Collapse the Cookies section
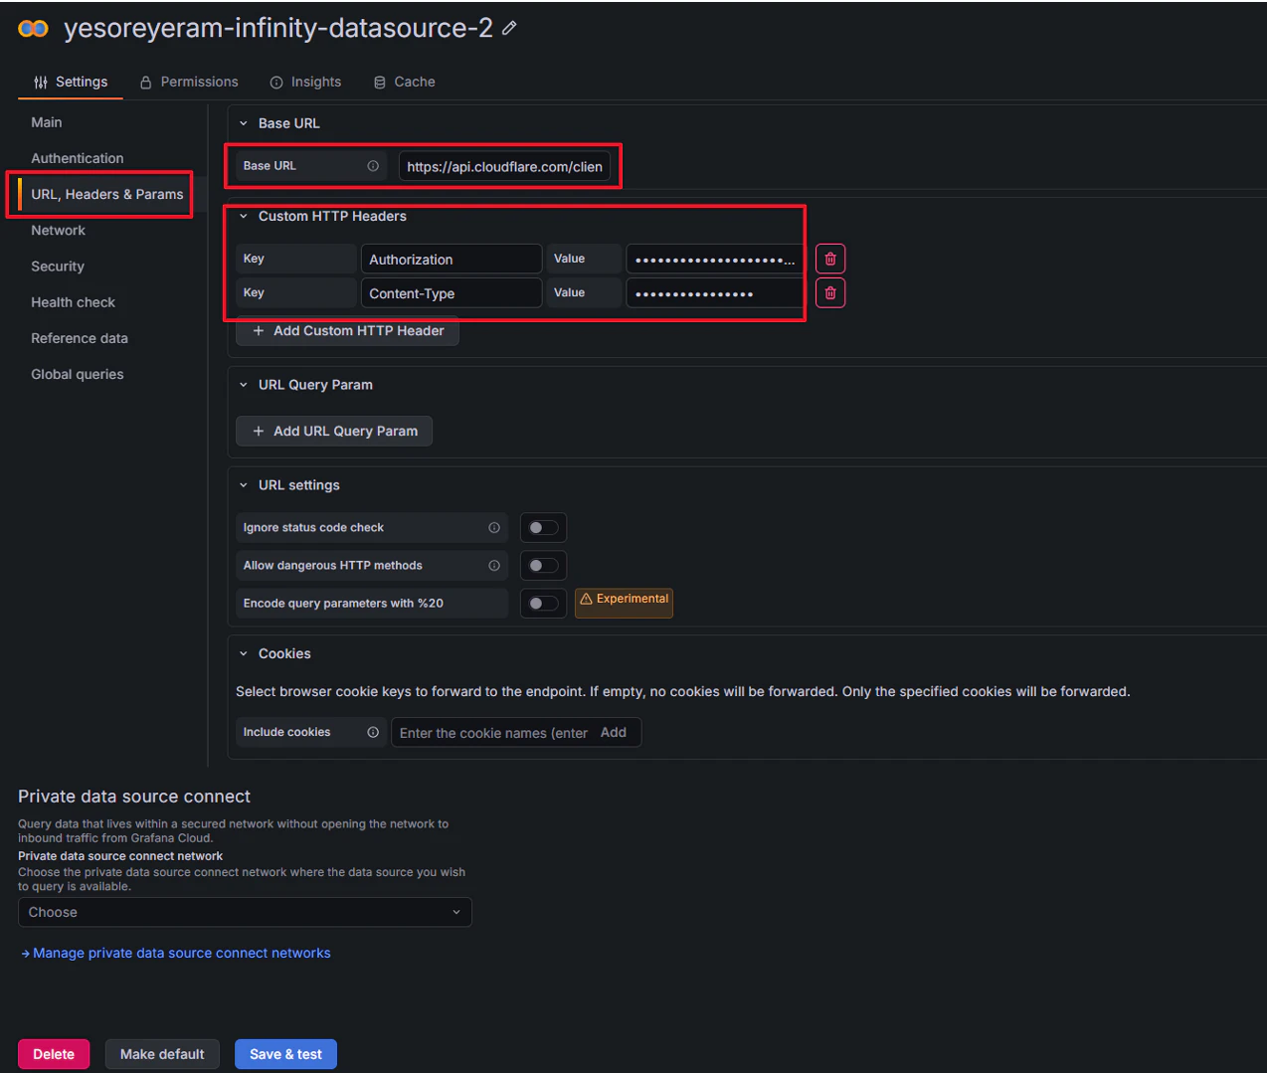 244,653
